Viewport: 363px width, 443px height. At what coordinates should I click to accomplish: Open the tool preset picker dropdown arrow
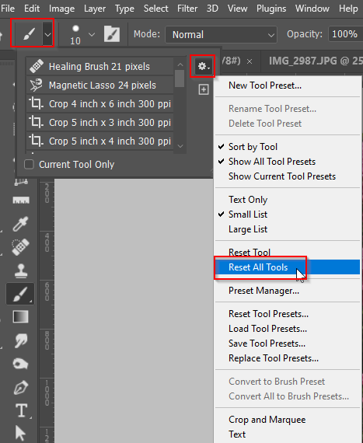[47, 35]
